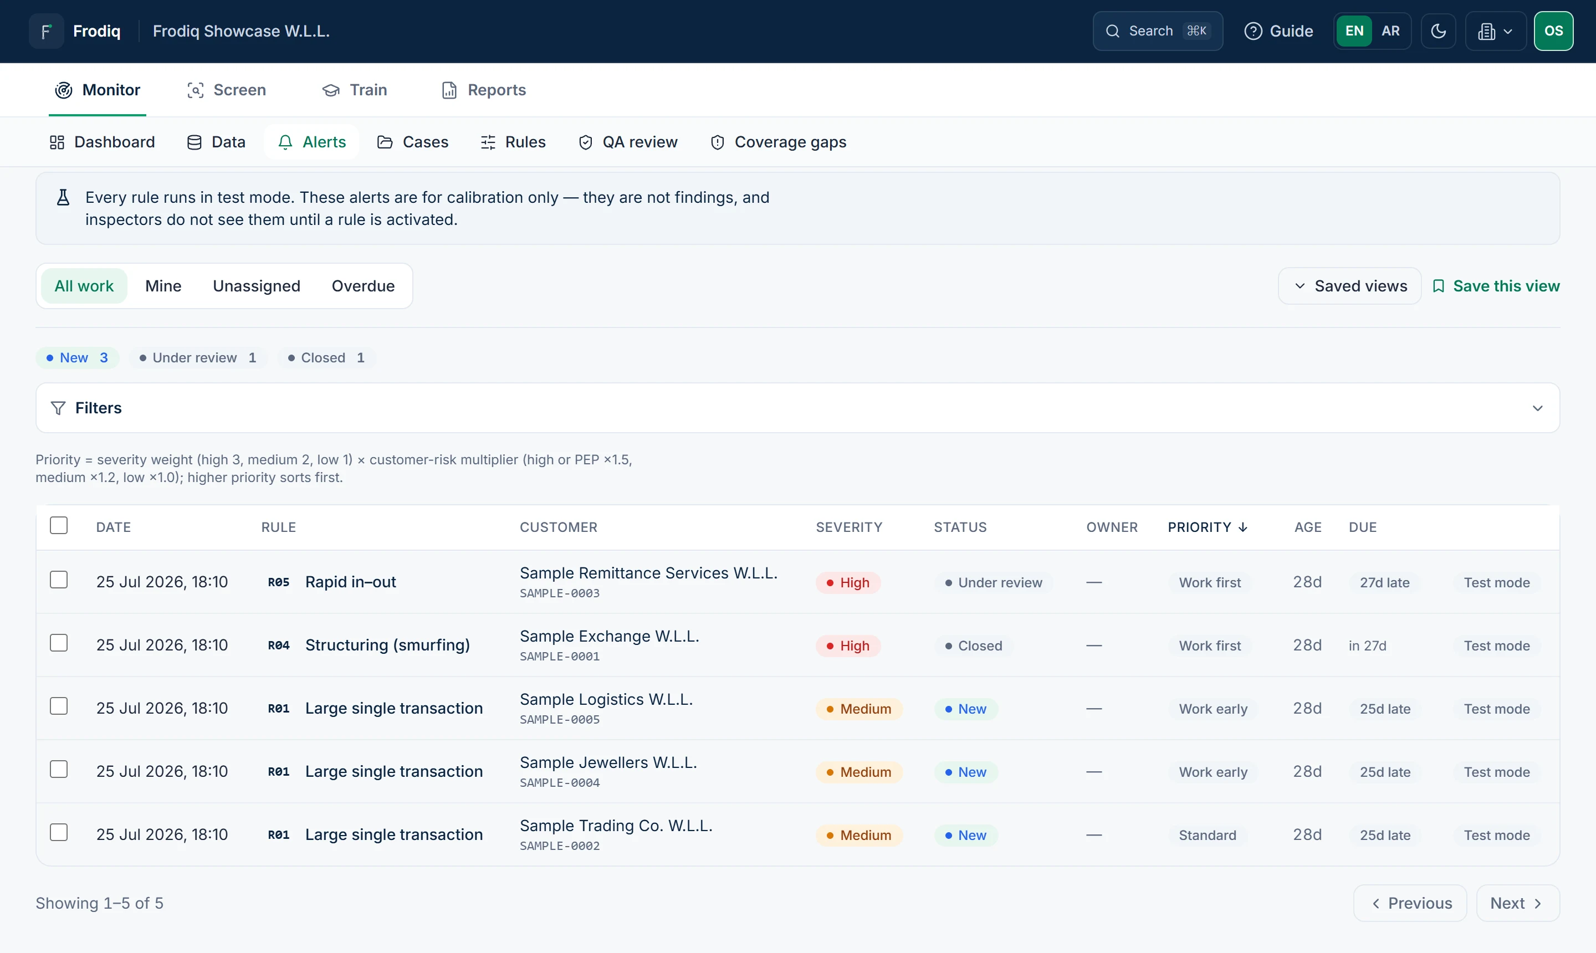Open the Rapid in–out alert
The width and height of the screenshot is (1596, 953).
[351, 582]
